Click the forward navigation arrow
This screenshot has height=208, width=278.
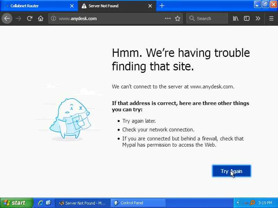point(18,18)
